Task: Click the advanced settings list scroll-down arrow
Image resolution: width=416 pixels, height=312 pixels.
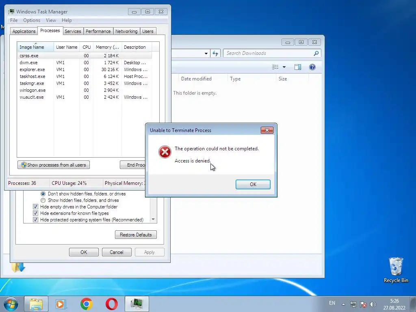Action: (153, 219)
